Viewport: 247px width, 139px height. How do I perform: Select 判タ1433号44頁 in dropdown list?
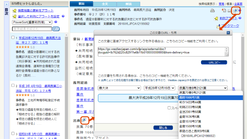click(x=211, y=102)
